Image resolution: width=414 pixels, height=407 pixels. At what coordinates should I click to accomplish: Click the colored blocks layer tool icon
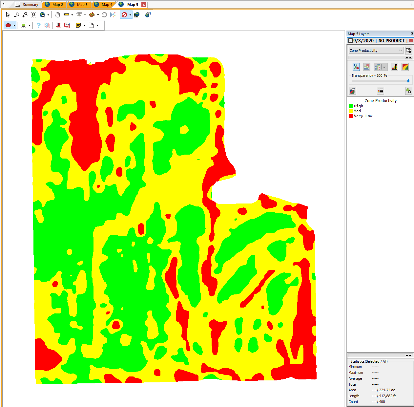click(x=92, y=15)
